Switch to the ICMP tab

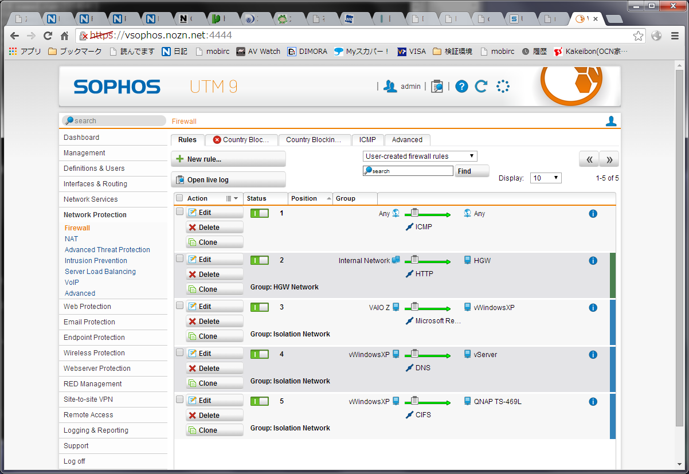[x=367, y=140]
